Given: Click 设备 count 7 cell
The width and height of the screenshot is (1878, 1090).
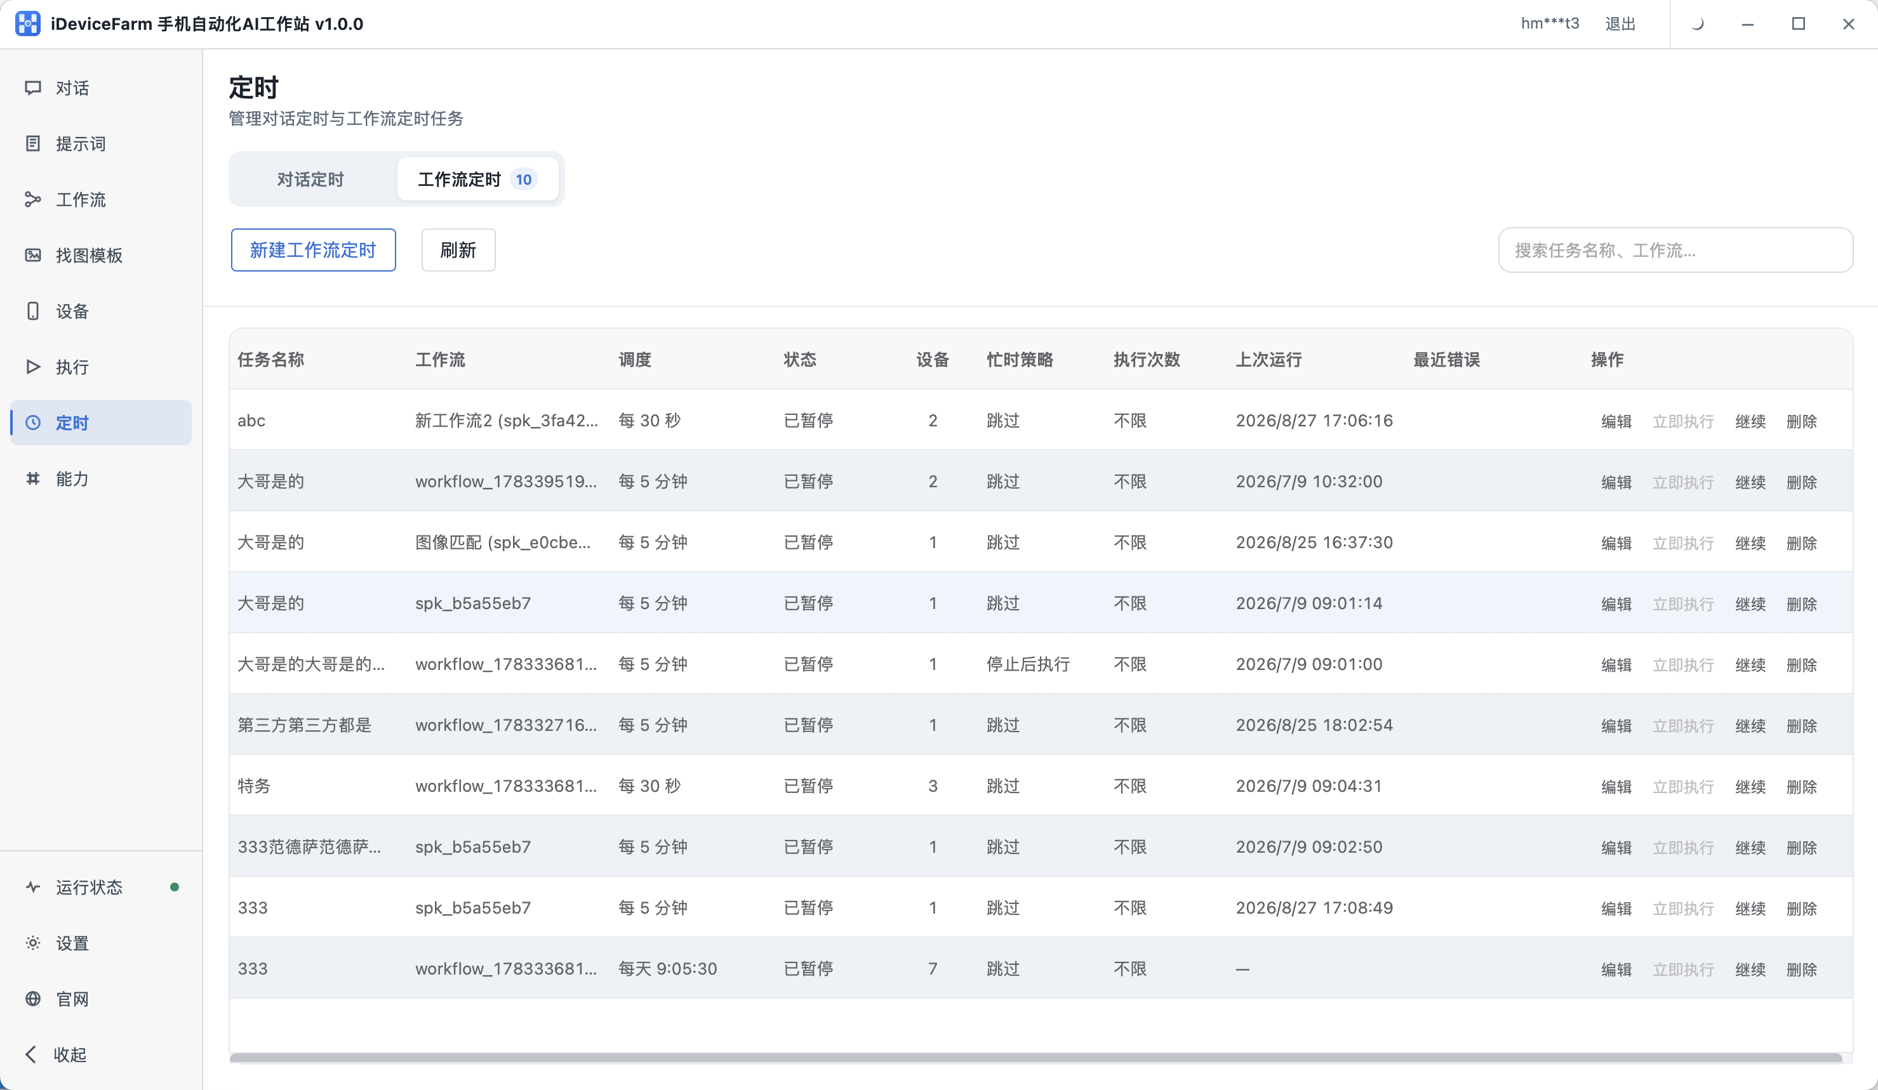Looking at the screenshot, I should (x=932, y=969).
